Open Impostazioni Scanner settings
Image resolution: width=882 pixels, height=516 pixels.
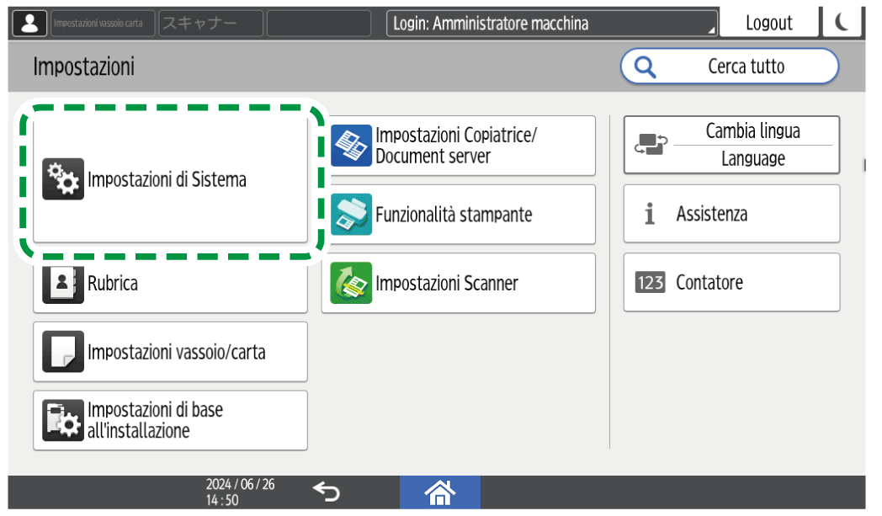click(x=459, y=283)
